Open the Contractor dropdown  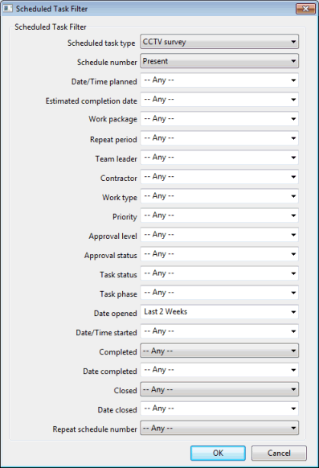pyautogui.click(x=219, y=177)
